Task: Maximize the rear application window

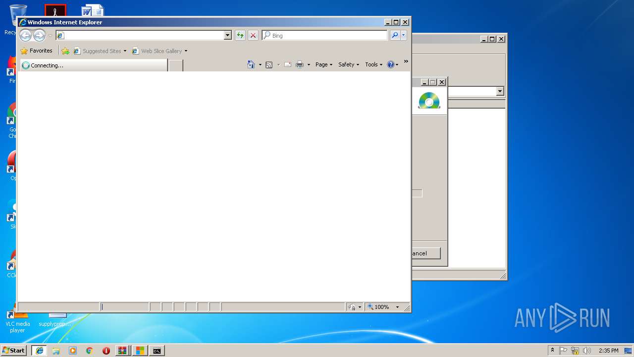Action: [492, 39]
